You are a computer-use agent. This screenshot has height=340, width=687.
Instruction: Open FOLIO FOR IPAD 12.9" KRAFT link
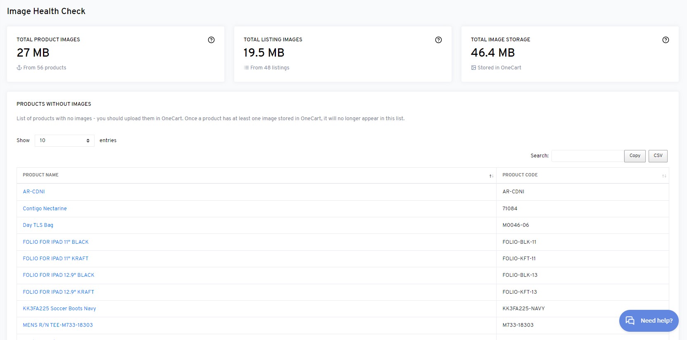point(59,292)
